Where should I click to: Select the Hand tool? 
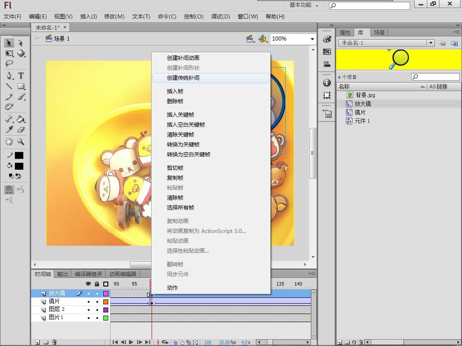tap(9, 141)
